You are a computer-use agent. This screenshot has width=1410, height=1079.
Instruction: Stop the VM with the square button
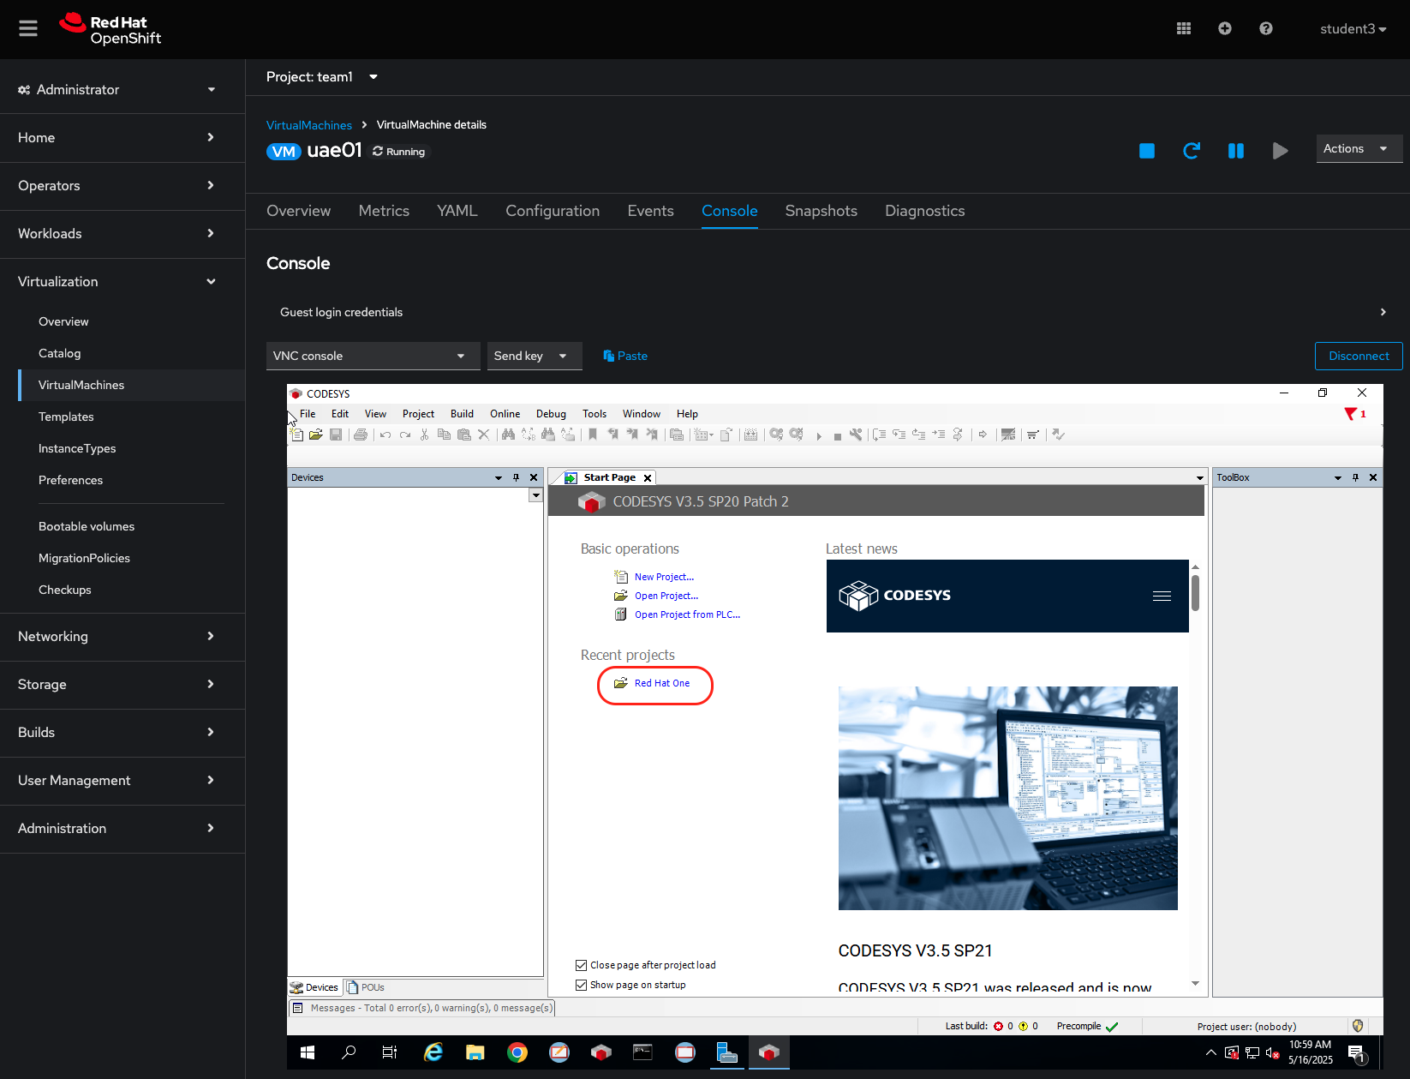1147,151
